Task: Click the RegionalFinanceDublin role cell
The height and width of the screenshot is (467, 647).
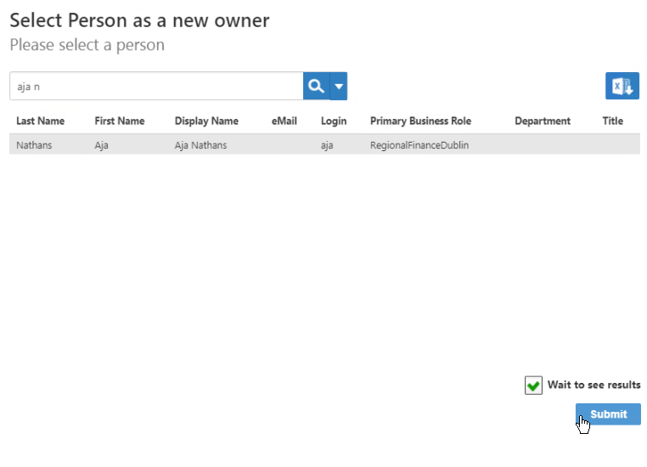Action: coord(419,145)
